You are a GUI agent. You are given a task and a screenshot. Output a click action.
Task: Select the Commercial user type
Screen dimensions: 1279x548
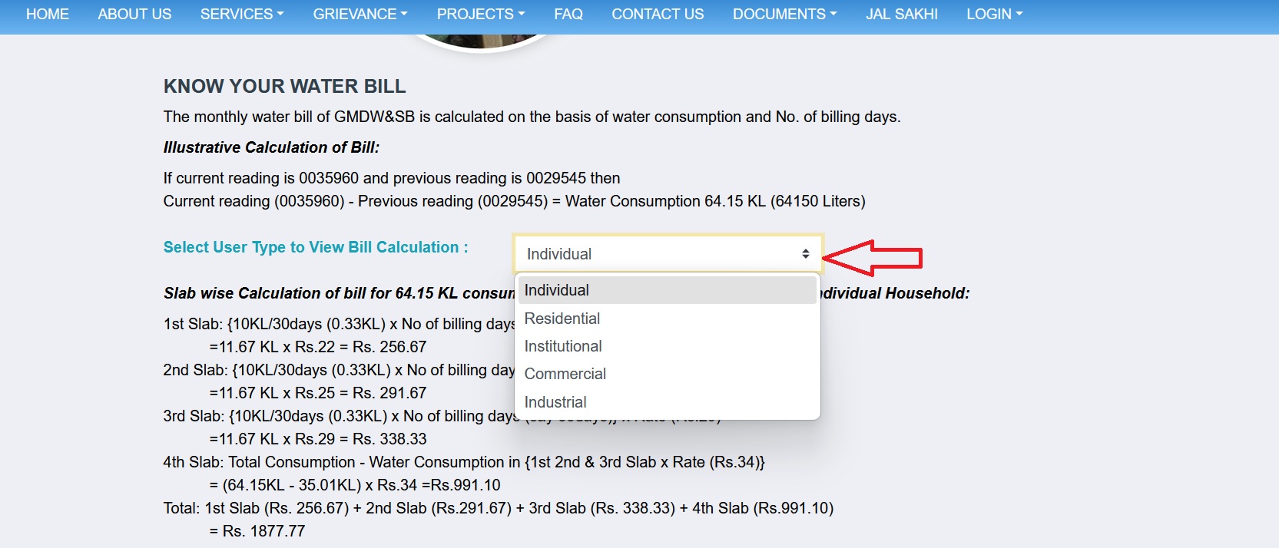pos(565,375)
